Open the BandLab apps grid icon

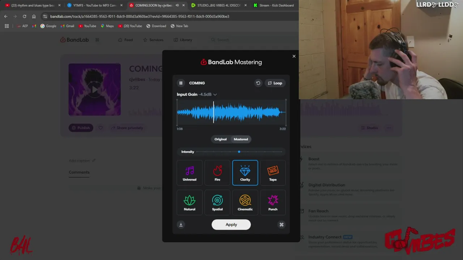coord(97,40)
